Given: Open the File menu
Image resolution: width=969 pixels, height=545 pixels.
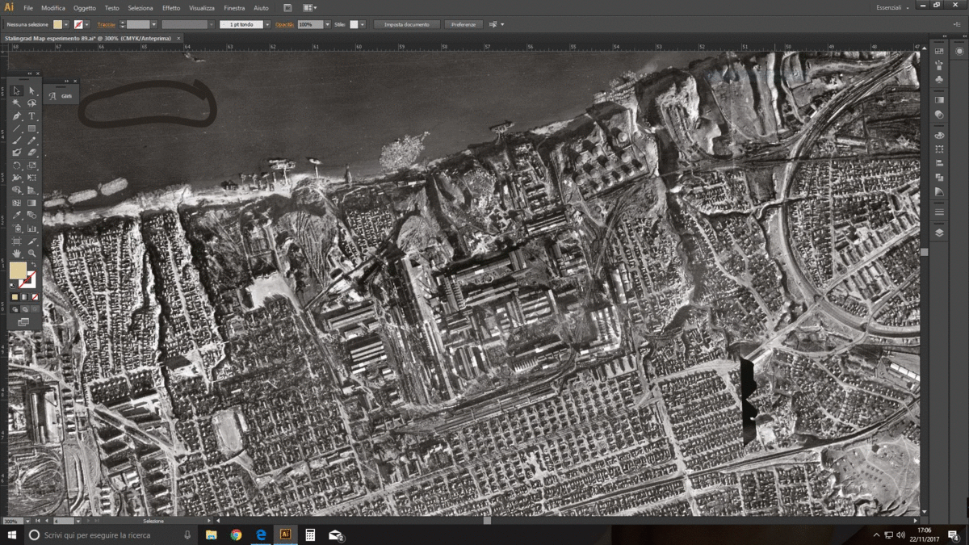Looking at the screenshot, I should coord(28,7).
